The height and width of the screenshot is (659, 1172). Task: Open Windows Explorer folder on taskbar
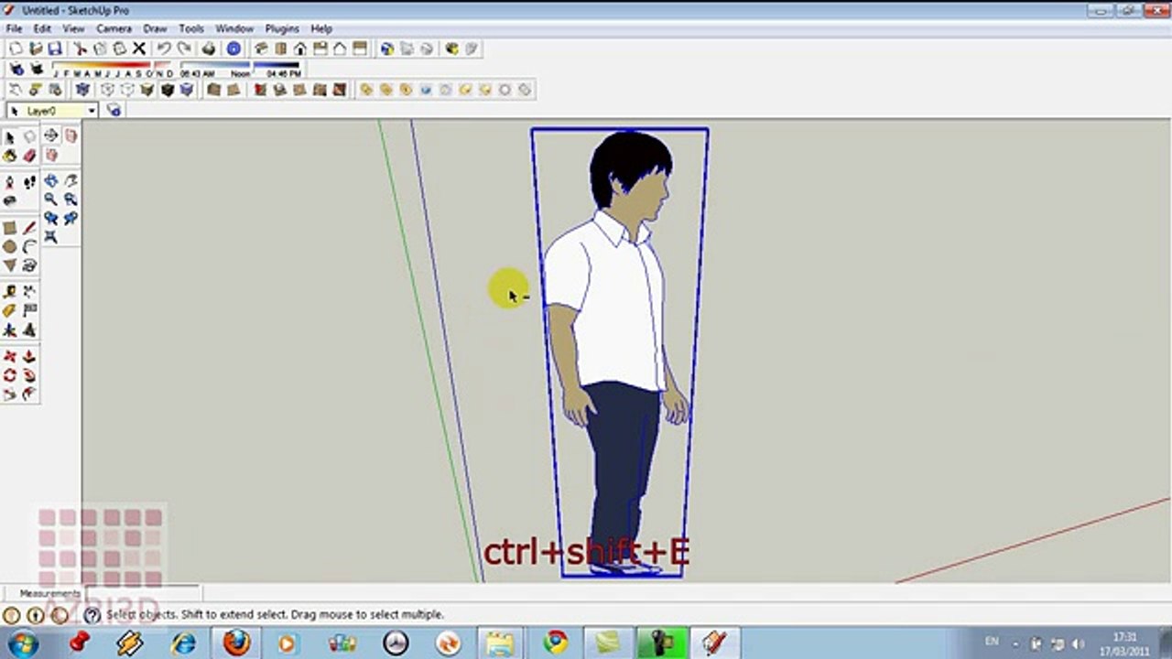pos(501,642)
